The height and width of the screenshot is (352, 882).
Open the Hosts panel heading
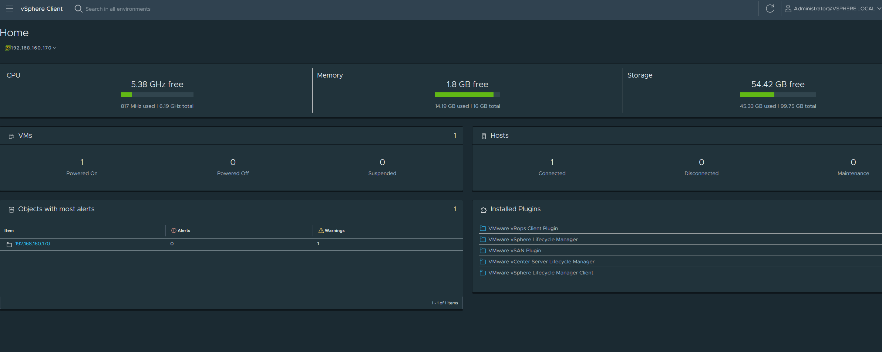point(499,136)
